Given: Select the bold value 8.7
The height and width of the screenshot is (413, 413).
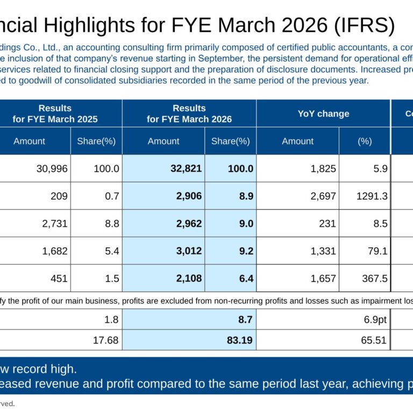Looking at the screenshot, I should click(x=245, y=319).
